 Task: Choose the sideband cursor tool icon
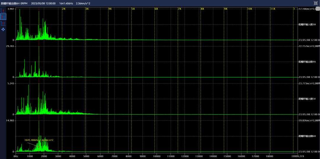pyautogui.click(x=3, y=23)
